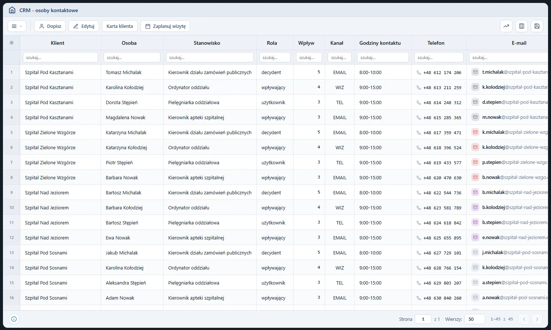This screenshot has height=330, width=551.
Task: Click mail icon for k.michalak email
Action: pos(475,132)
